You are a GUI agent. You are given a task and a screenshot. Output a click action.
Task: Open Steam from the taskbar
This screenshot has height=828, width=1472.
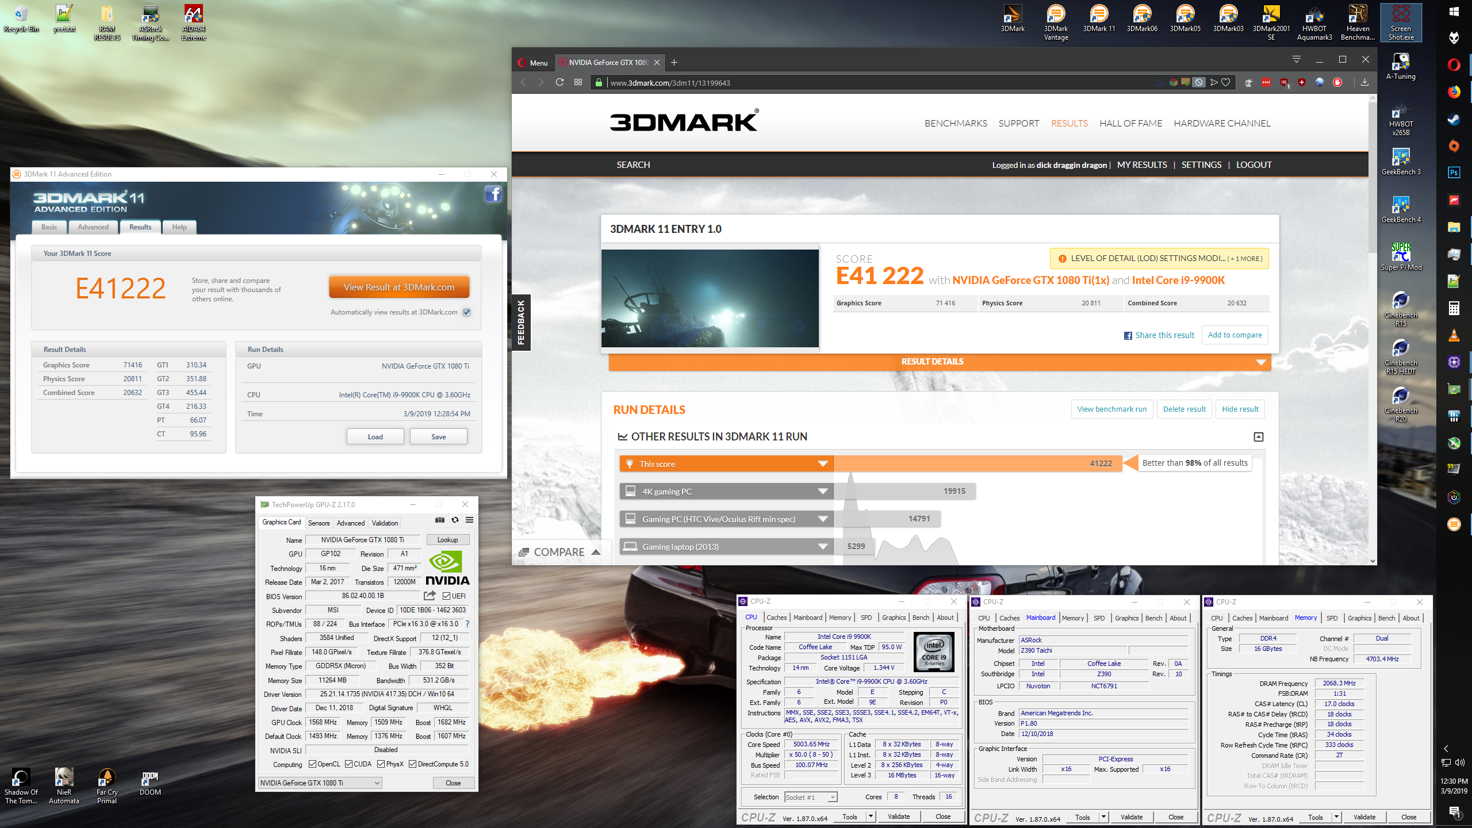1454,120
